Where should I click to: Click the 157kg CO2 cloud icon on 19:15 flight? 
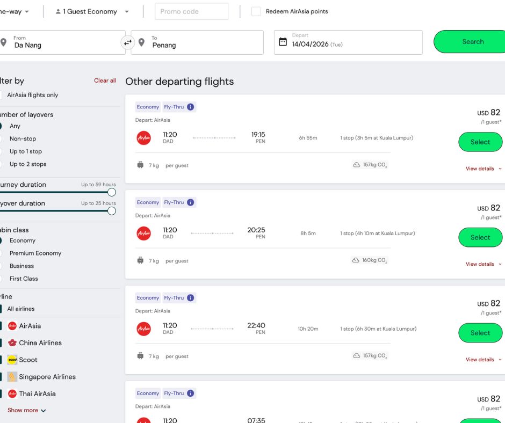point(357,165)
